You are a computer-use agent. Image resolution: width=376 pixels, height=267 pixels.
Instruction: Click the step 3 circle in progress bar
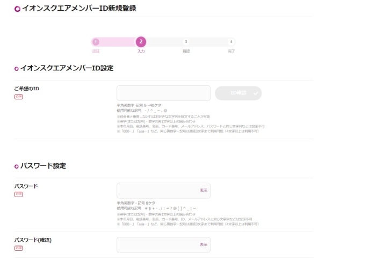tap(186, 41)
